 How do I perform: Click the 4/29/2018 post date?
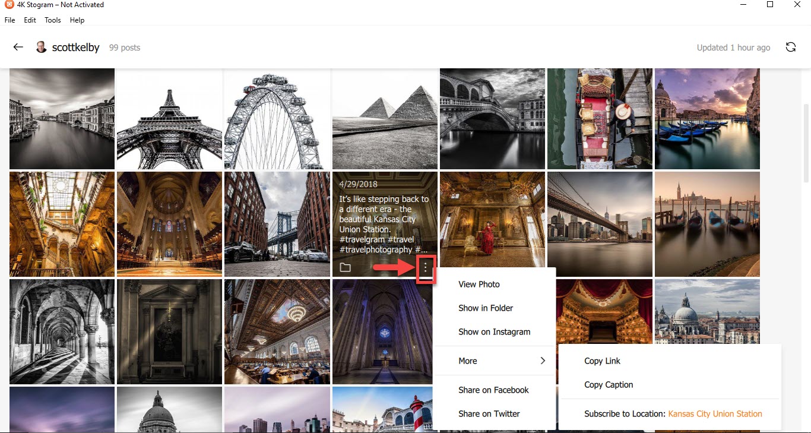(357, 184)
